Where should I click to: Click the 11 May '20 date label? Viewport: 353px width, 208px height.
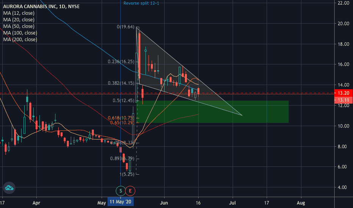[x=121, y=202]
